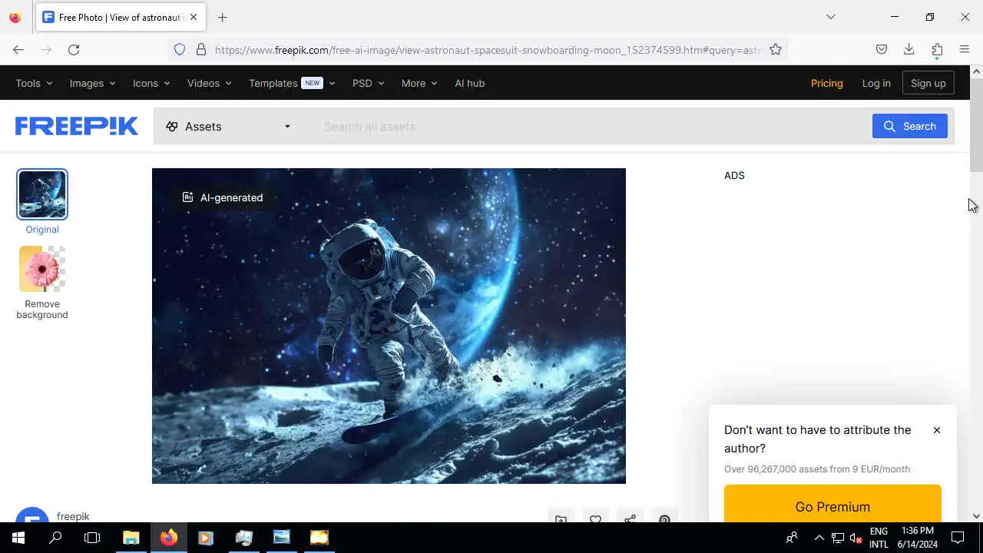Viewport: 983px width, 553px height.
Task: Click the AI-generated label badge
Action: click(223, 197)
